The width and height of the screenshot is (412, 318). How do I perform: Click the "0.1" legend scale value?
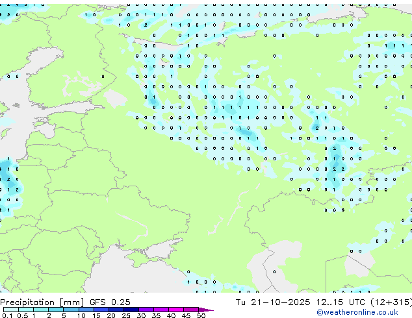7,315
